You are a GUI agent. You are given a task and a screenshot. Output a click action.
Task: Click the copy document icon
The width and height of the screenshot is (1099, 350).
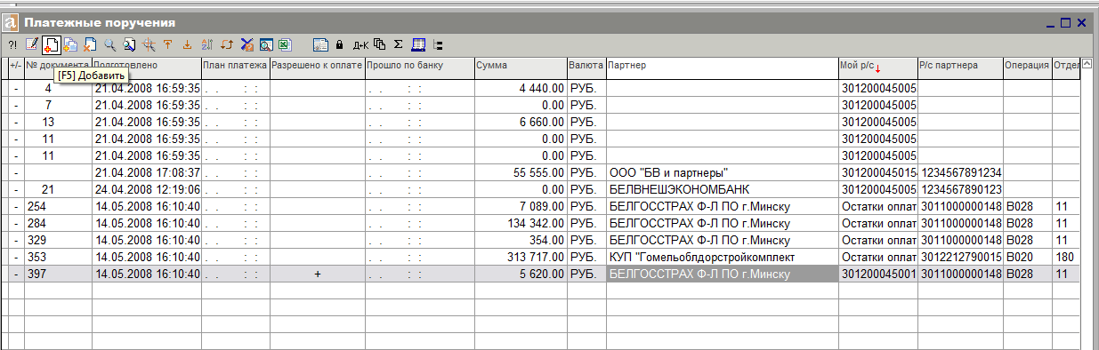70,44
